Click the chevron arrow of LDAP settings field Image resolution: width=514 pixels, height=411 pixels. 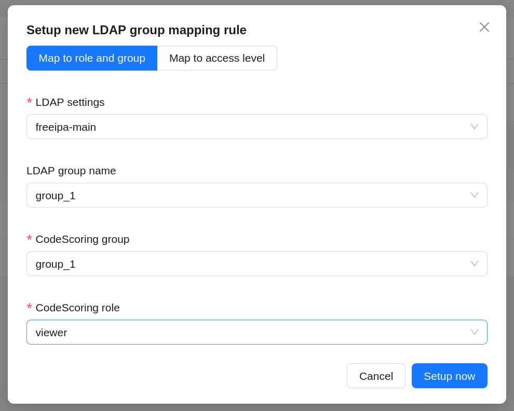(475, 127)
